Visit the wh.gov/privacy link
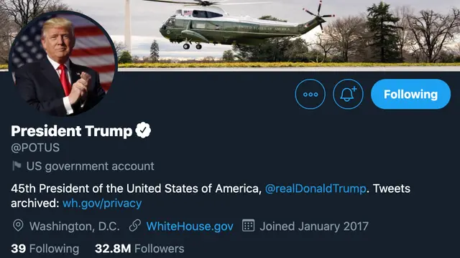The height and width of the screenshot is (258, 460). point(102,204)
